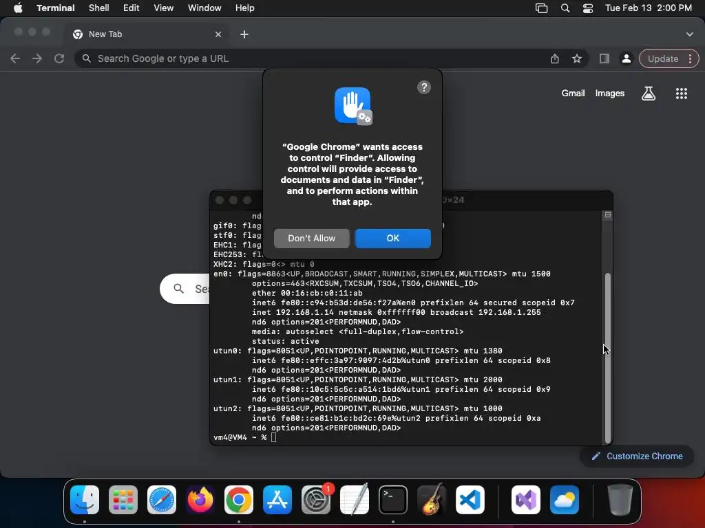This screenshot has height=528, width=705.
Task: Open Firefox from the Dock
Action: click(x=200, y=500)
